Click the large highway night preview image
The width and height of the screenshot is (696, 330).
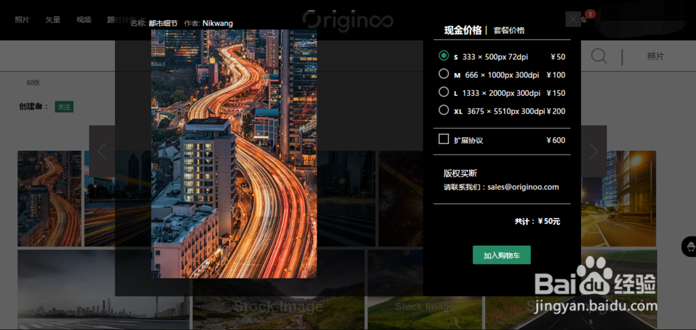[x=234, y=154]
